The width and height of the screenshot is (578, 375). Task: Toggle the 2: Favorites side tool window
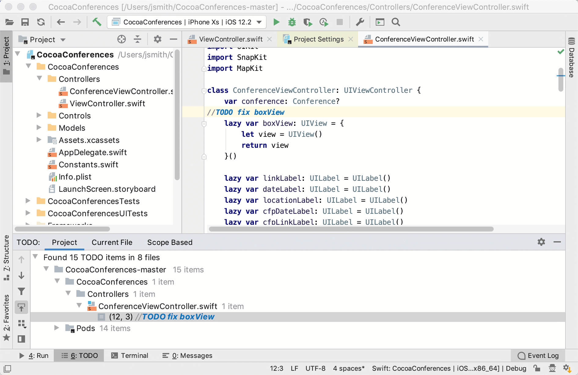tap(6, 318)
